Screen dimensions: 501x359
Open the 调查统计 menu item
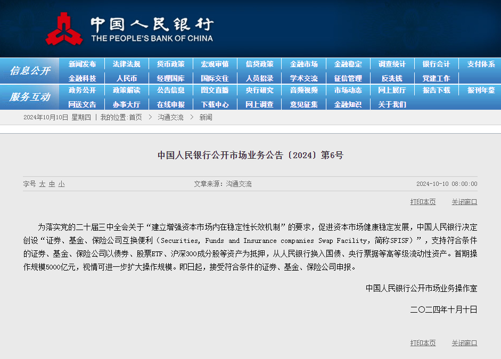click(x=392, y=64)
